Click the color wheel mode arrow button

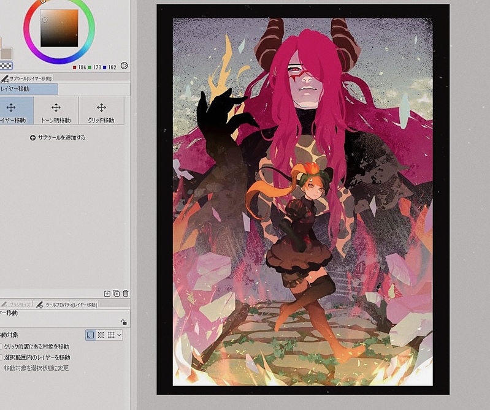pyautogui.click(x=124, y=66)
